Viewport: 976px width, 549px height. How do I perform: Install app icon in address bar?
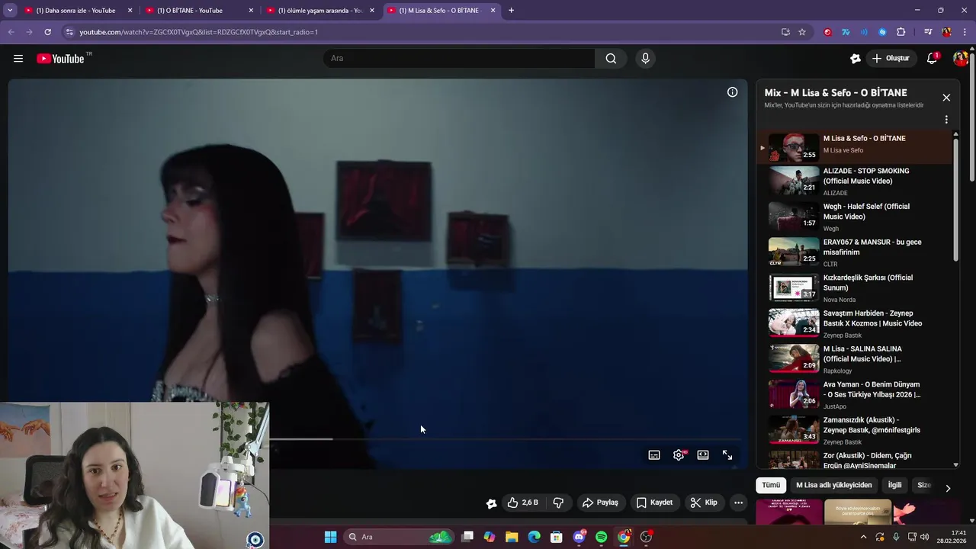pos(785,32)
